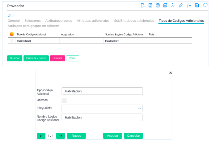Screen dimensions: 211x141
Task: Open the Atributos propios tab
Action: 59,21
